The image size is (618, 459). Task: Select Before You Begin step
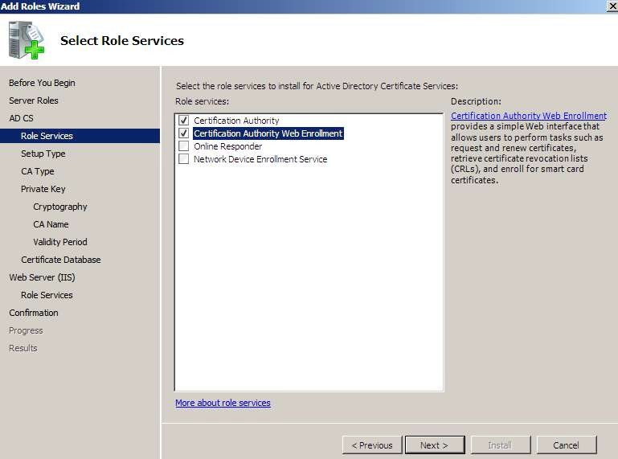(x=42, y=83)
